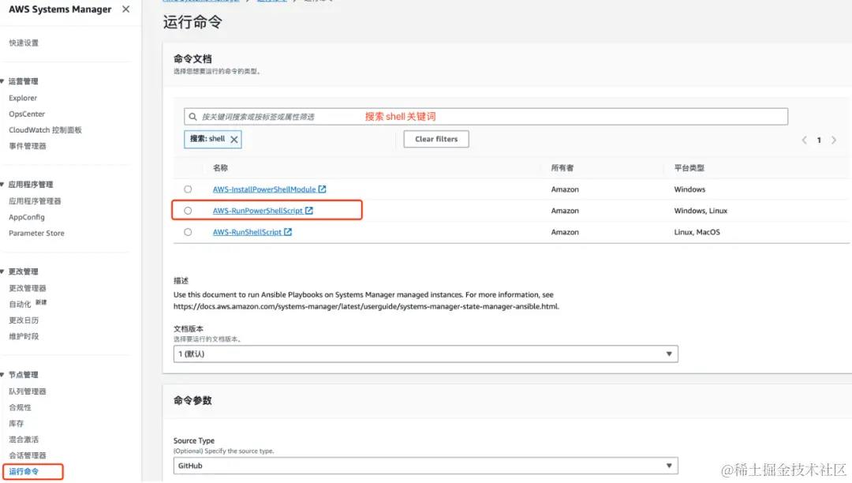Click the Clear filters button
Viewport: 852px width, 483px height.
tap(436, 139)
